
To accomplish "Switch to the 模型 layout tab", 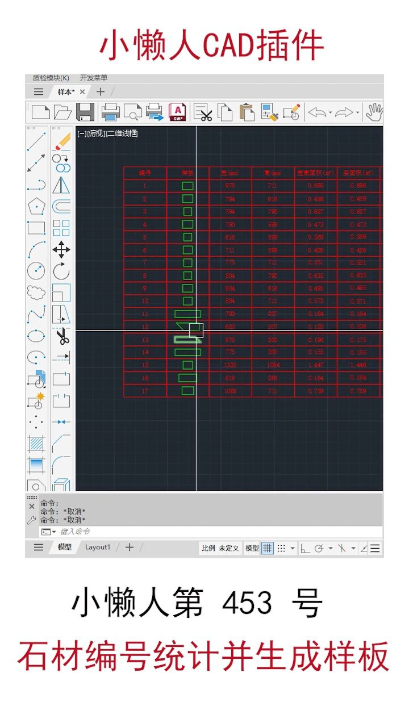I will pyautogui.click(x=64, y=548).
